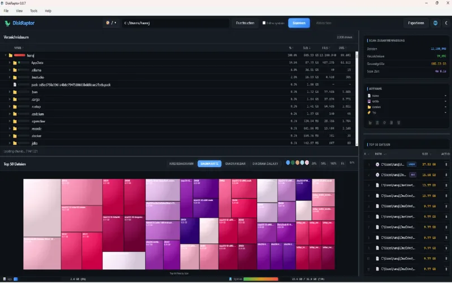Sort top files by the PATH column header

[x=380, y=154]
